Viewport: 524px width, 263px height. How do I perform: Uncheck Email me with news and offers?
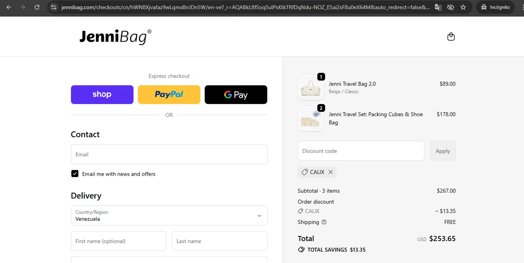pos(75,174)
